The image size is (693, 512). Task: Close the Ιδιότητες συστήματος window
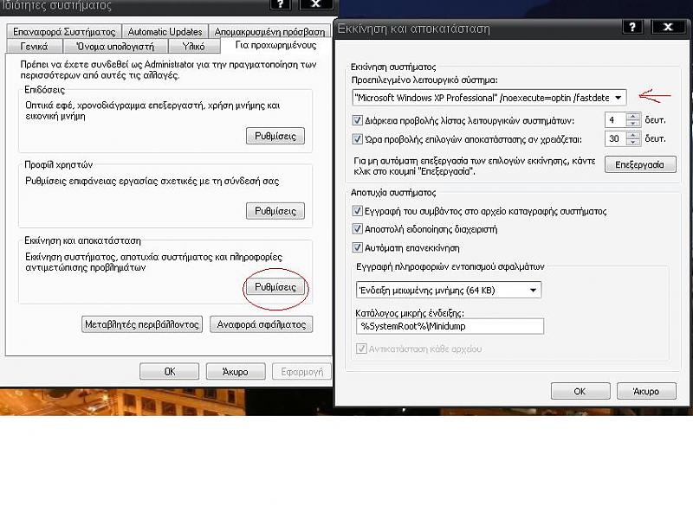(316, 4)
